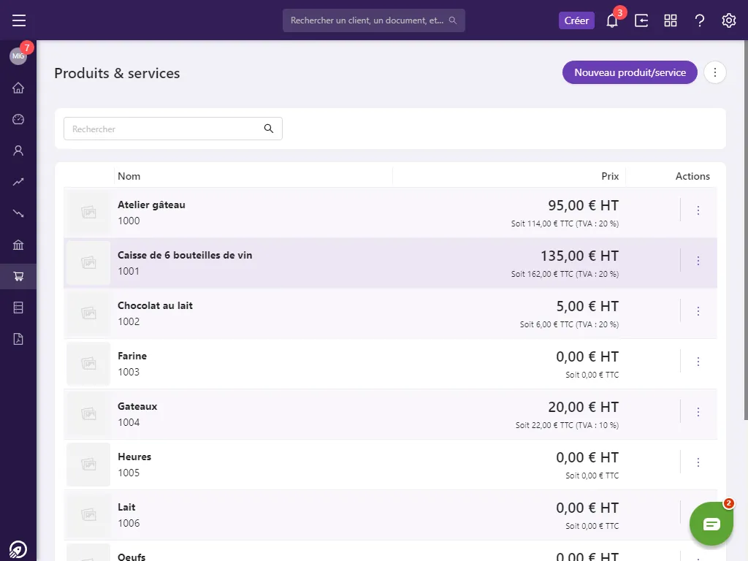This screenshot has width=748, height=561.
Task: Open actions menu for Chocolat au lait
Action: point(698,311)
